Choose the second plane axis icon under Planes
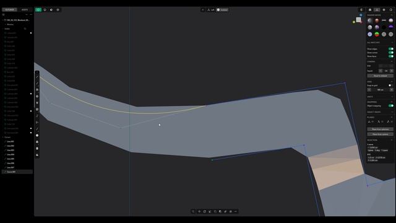Viewport: 396px width, 223px height. 379,121
